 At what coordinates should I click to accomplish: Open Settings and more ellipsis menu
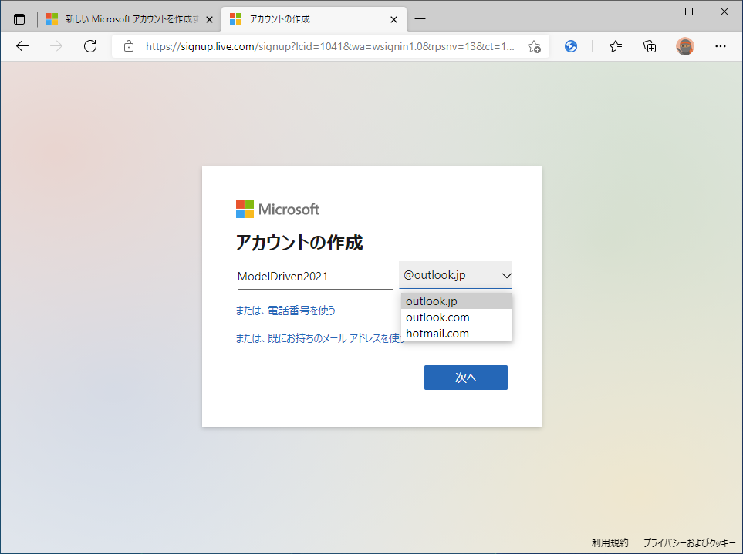[721, 46]
